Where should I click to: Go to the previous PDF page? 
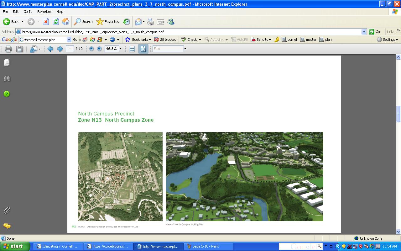[x=50, y=49]
